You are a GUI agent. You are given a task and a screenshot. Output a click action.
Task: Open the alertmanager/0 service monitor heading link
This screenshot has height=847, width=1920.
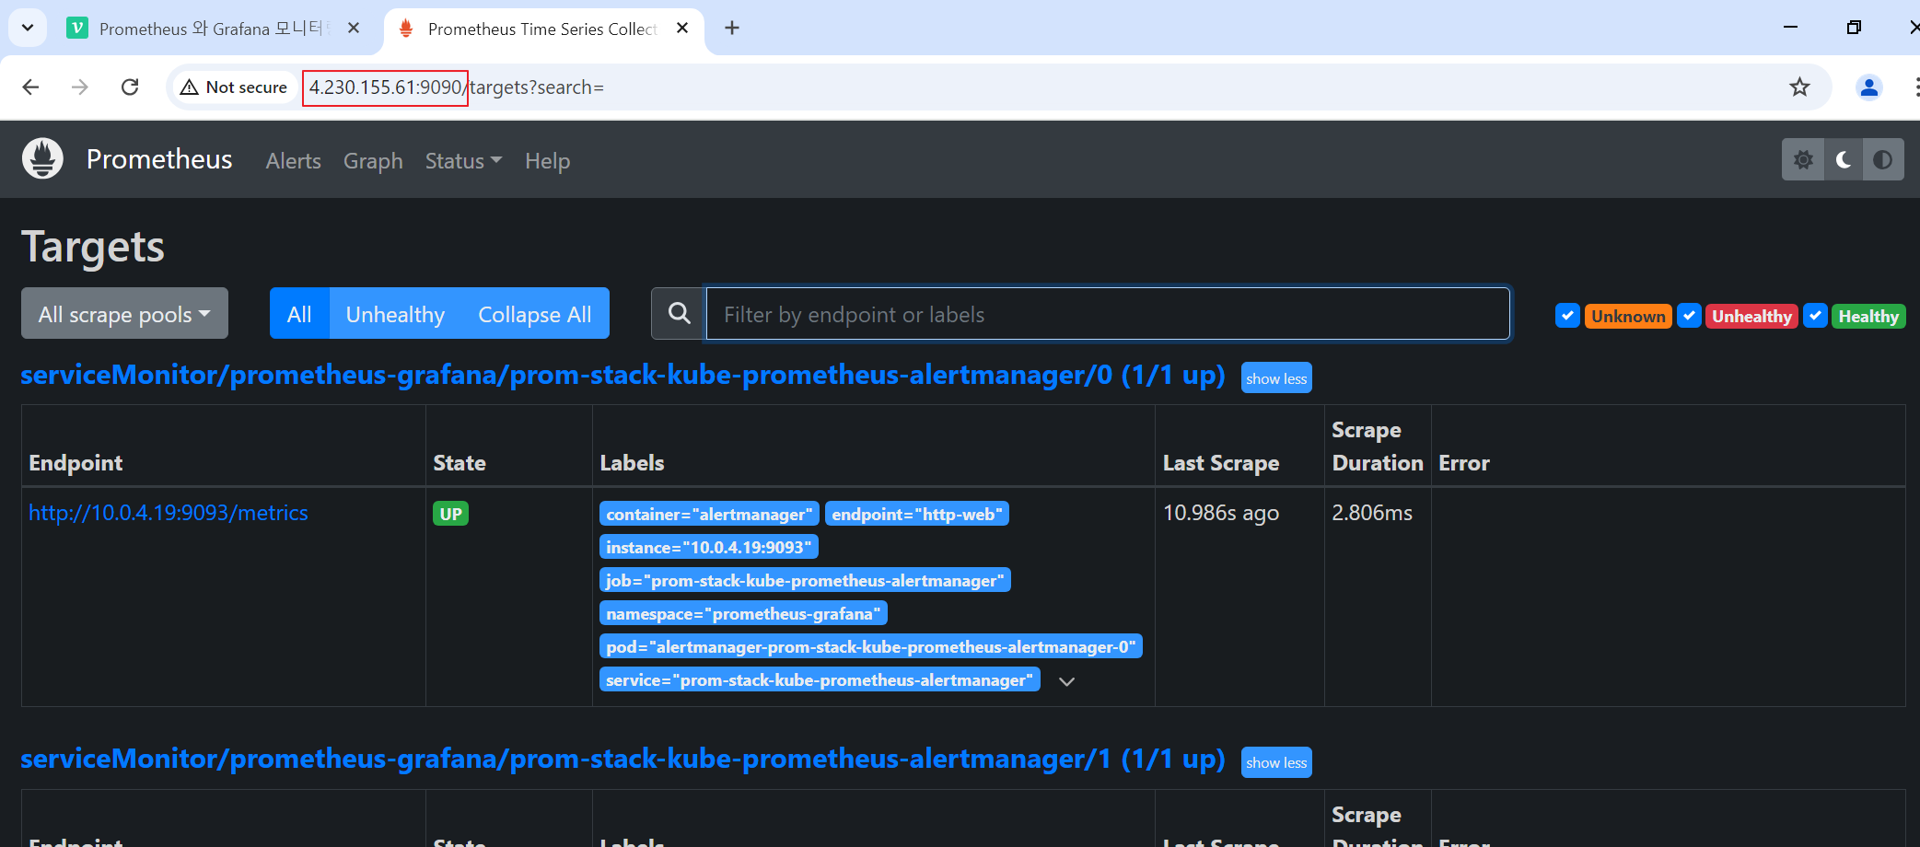pos(623,375)
